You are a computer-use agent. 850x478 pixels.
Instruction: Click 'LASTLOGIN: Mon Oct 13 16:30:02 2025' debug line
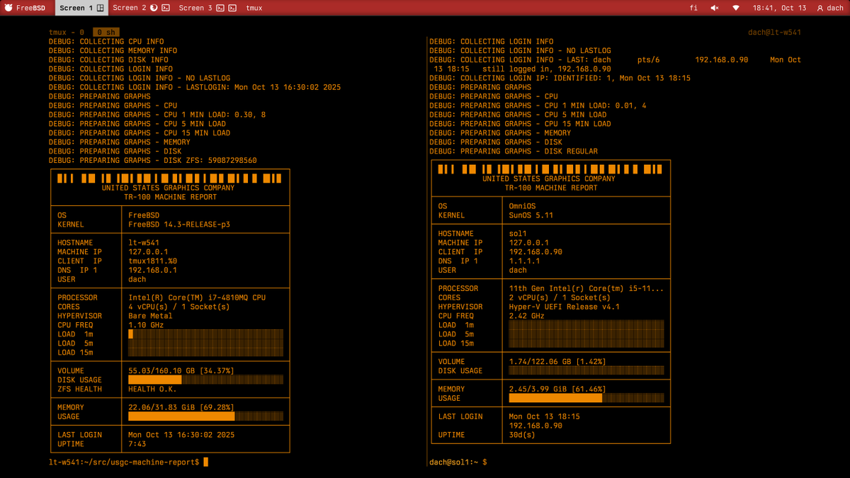(x=195, y=87)
